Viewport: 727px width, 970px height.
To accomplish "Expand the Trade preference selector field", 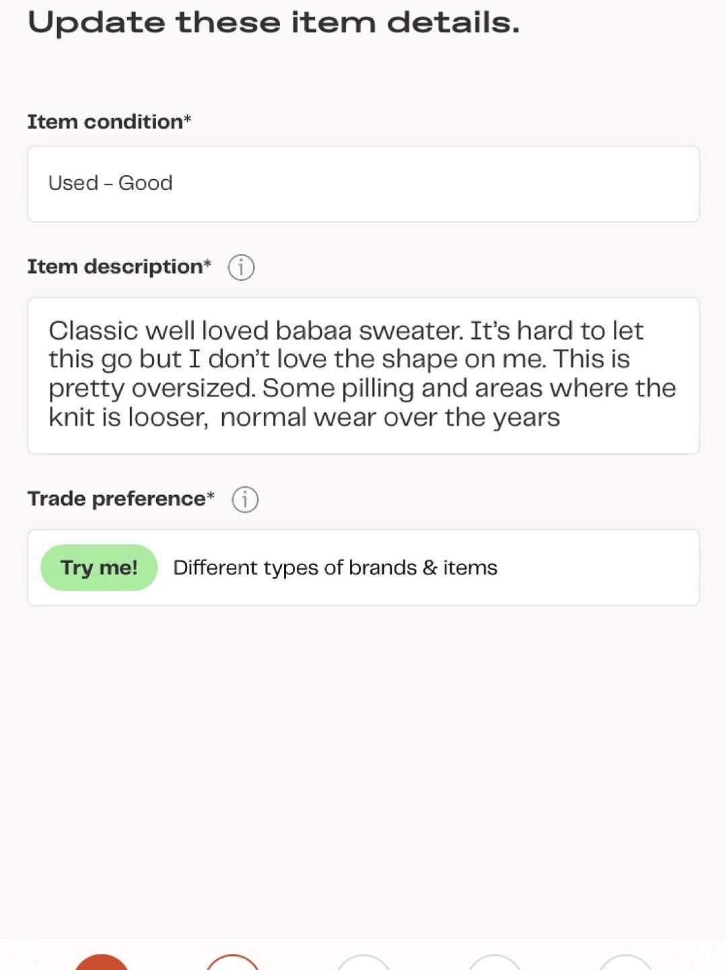I will coord(363,568).
